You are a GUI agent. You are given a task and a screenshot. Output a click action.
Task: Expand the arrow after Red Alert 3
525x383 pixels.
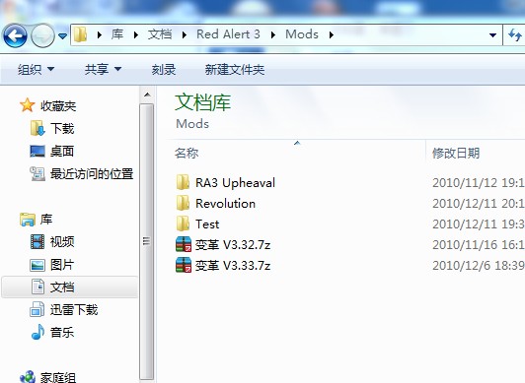[x=273, y=34]
